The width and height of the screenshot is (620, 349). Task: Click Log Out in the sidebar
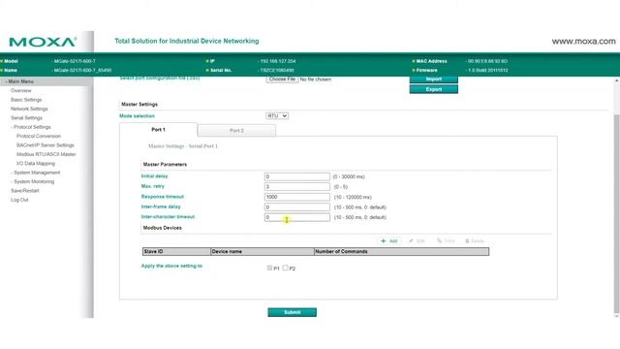point(19,200)
